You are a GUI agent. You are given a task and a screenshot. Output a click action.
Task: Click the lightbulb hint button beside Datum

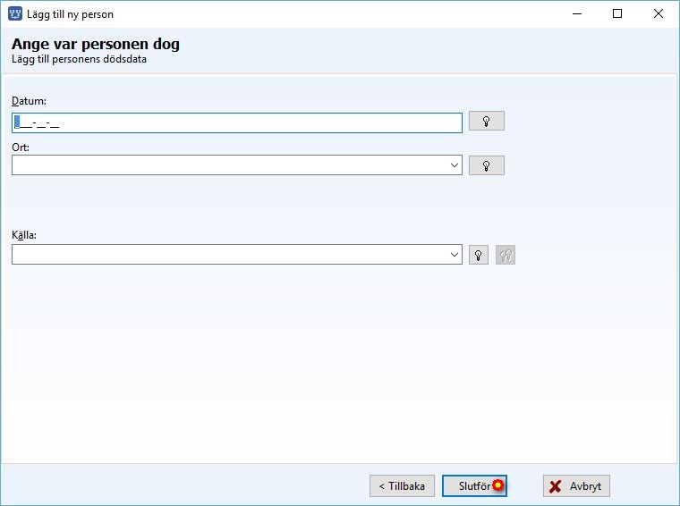[486, 121]
